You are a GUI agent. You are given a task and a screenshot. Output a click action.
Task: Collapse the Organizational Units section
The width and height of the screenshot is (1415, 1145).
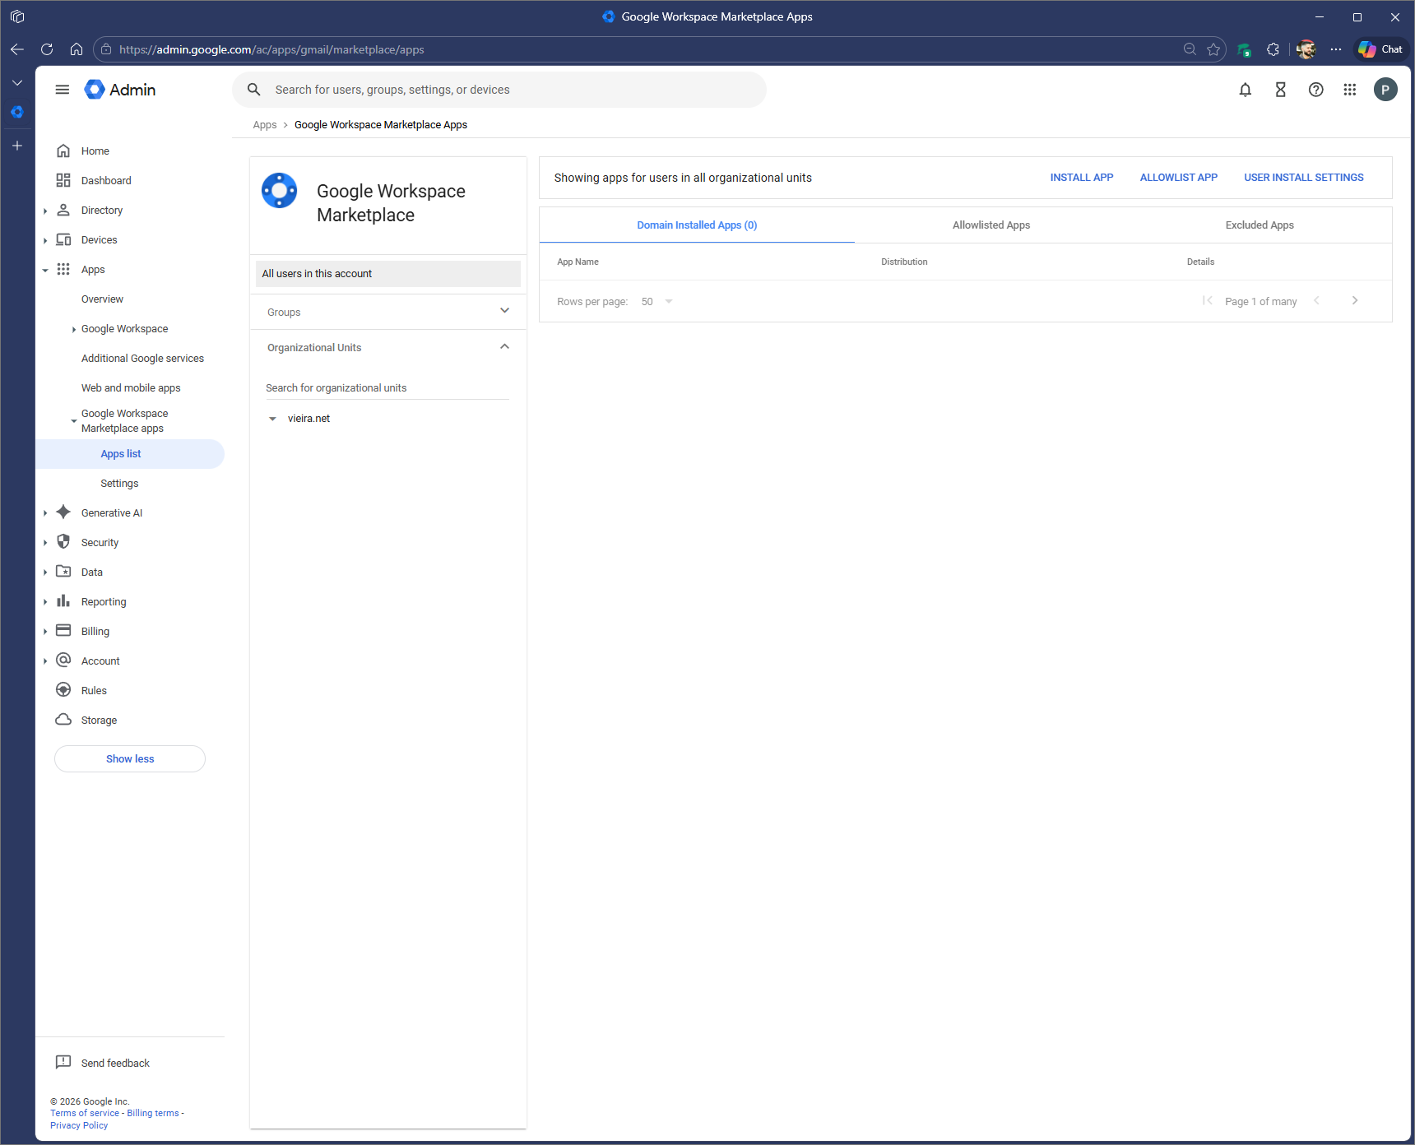tap(504, 347)
